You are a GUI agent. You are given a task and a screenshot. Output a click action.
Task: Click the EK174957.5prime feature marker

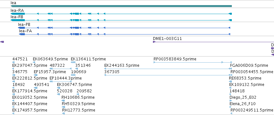13,113
